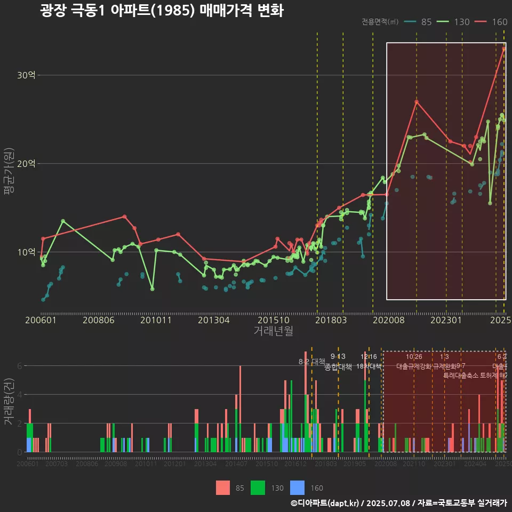Click the 202008 label on price chart axis

[389, 320]
